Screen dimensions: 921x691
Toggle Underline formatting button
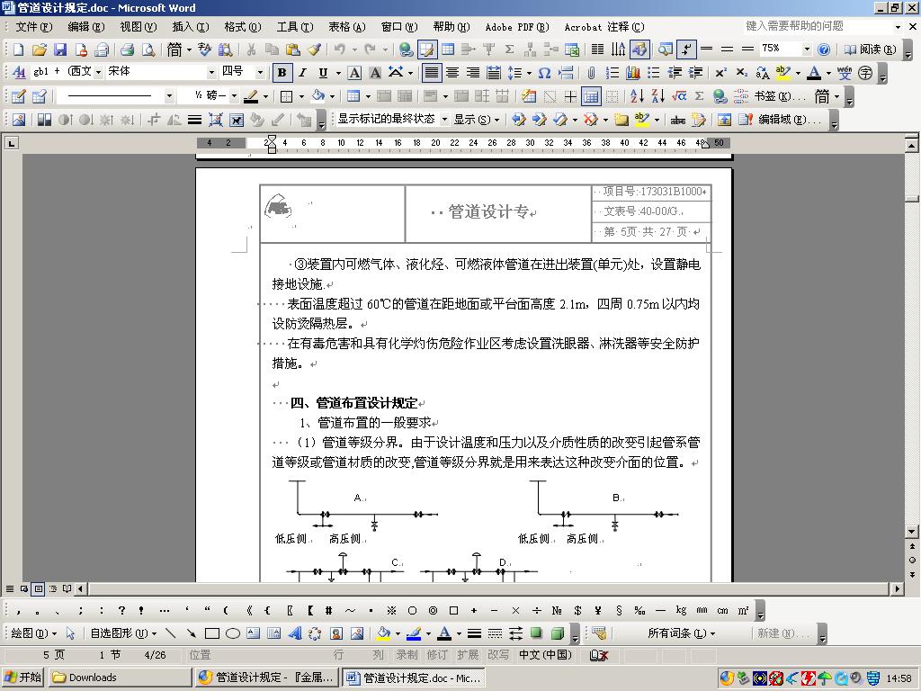323,73
